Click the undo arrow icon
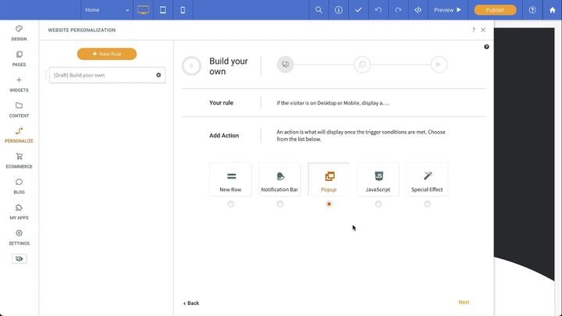Image resolution: width=562 pixels, height=316 pixels. pos(379,10)
